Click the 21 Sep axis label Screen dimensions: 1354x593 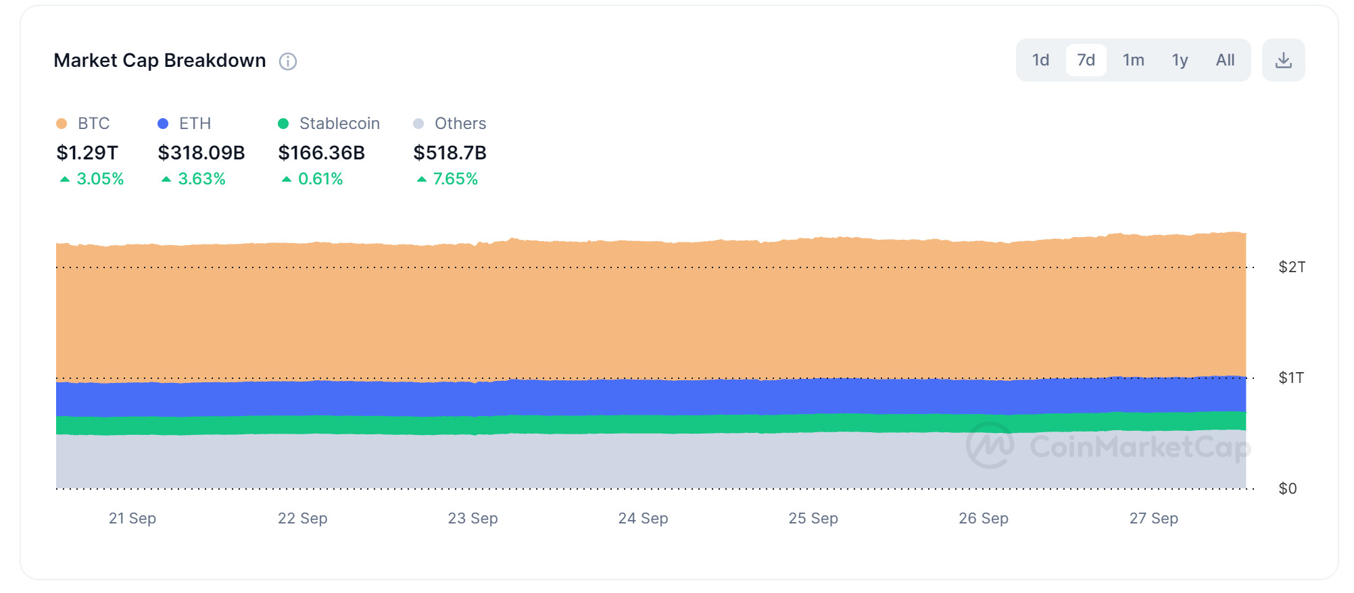click(132, 519)
